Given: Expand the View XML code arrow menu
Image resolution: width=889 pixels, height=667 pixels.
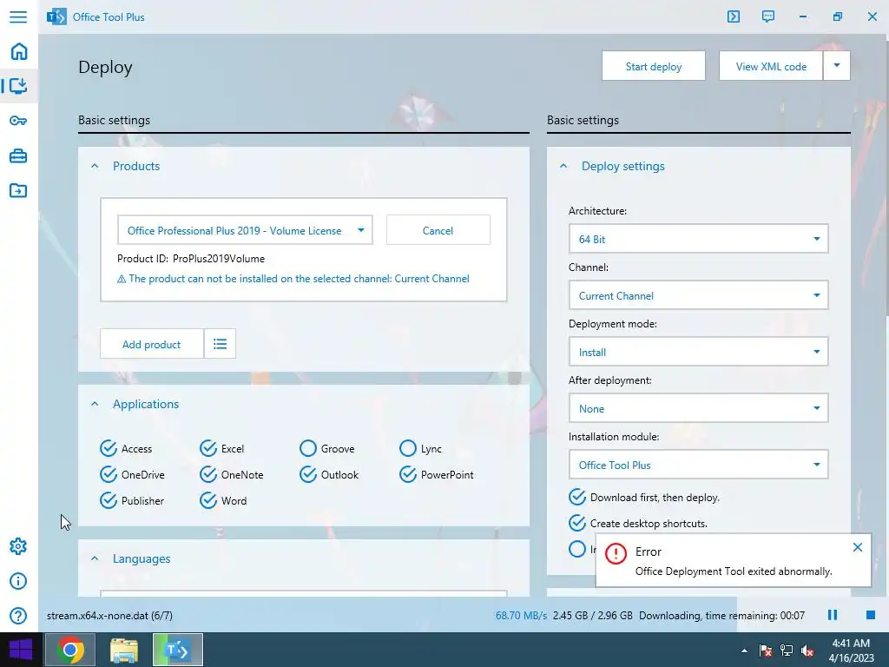Looking at the screenshot, I should 836,66.
